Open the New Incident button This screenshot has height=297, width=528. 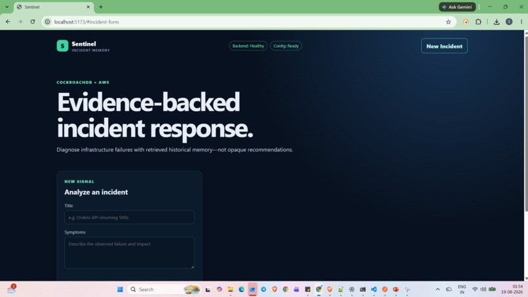click(444, 46)
